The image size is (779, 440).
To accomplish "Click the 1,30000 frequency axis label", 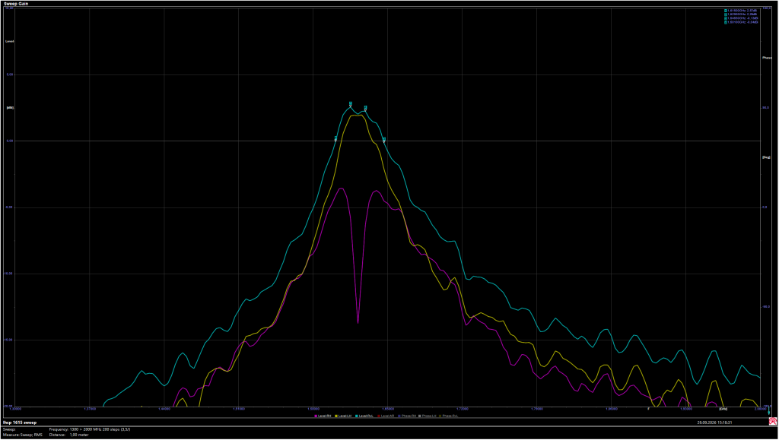I will pos(15,410).
